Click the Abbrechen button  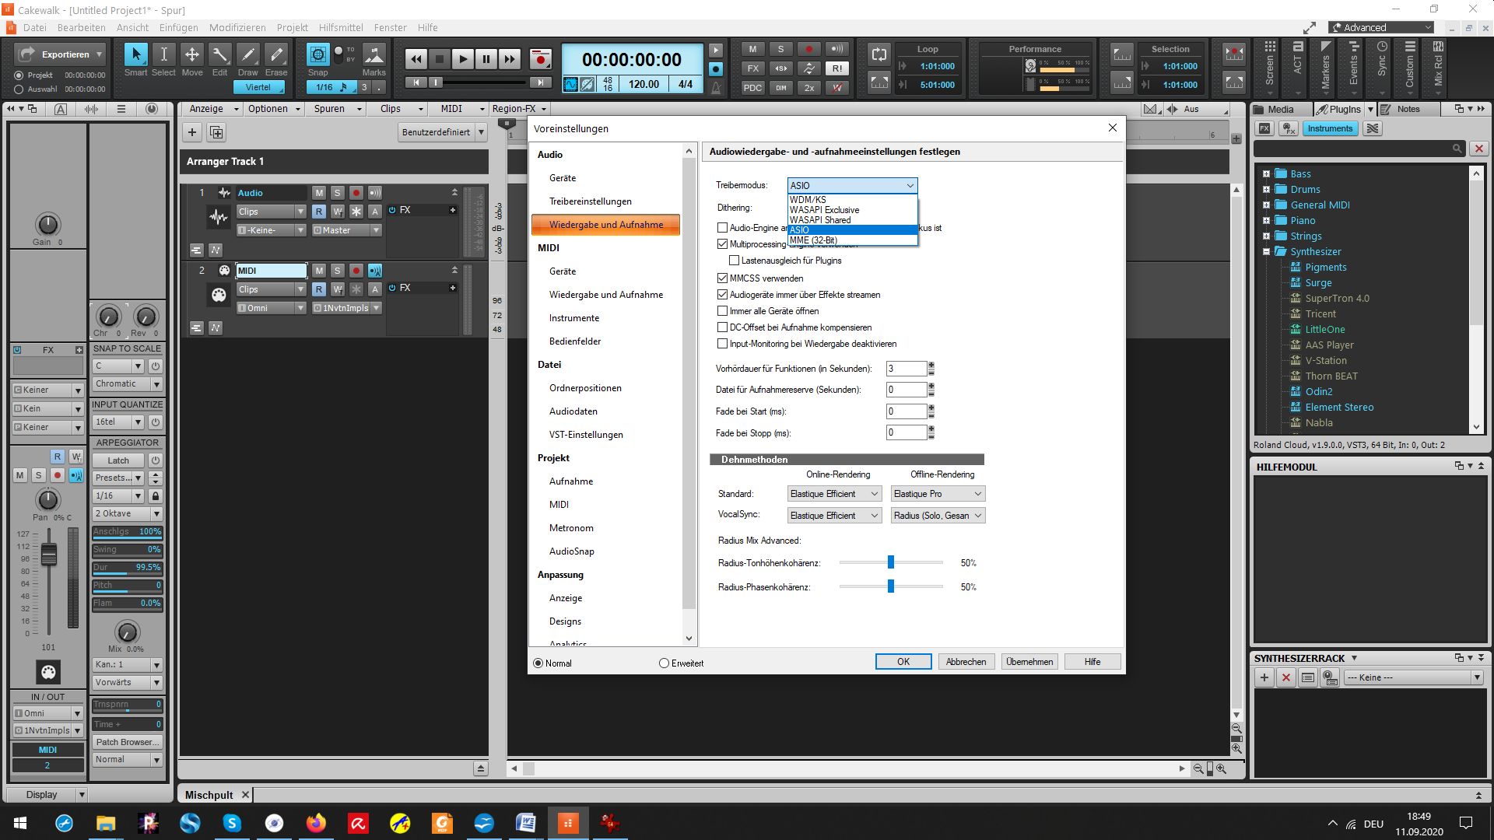pyautogui.click(x=966, y=662)
